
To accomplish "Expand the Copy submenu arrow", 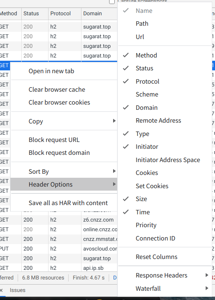I will (114, 121).
